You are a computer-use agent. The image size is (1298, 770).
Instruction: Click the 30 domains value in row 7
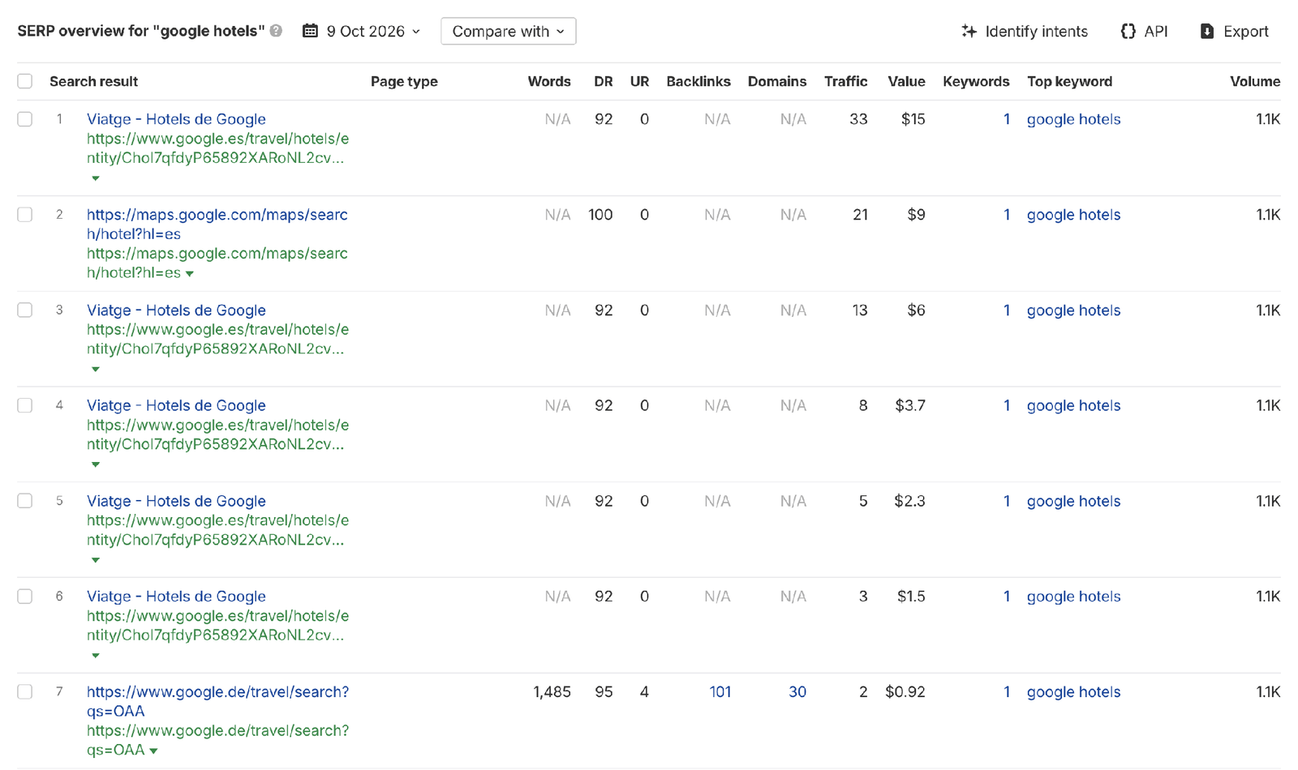(x=797, y=692)
